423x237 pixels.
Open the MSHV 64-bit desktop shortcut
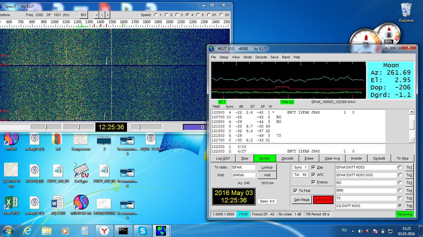tap(81, 202)
